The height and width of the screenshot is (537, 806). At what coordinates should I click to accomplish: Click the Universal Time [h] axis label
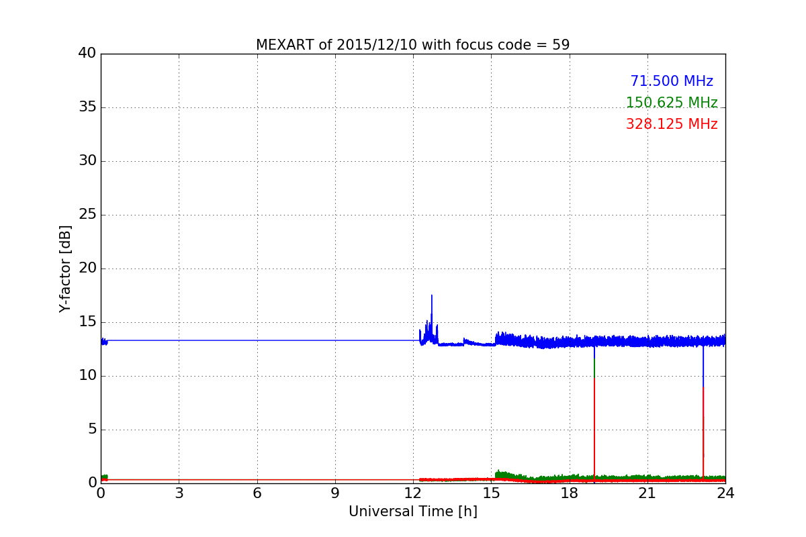tap(413, 511)
